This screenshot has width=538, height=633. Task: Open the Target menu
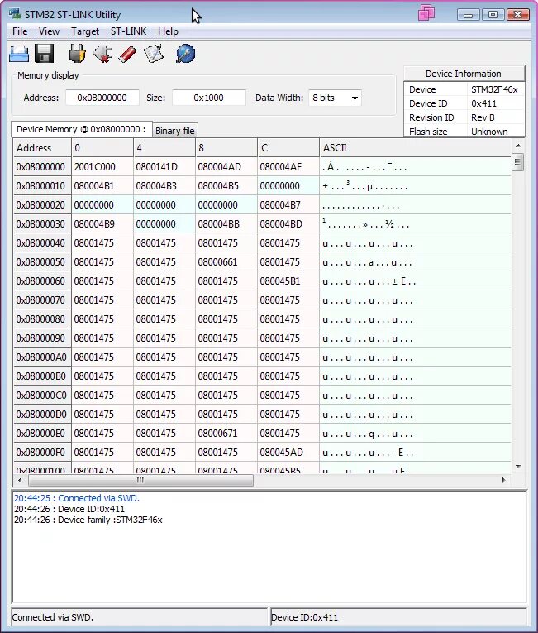84,31
